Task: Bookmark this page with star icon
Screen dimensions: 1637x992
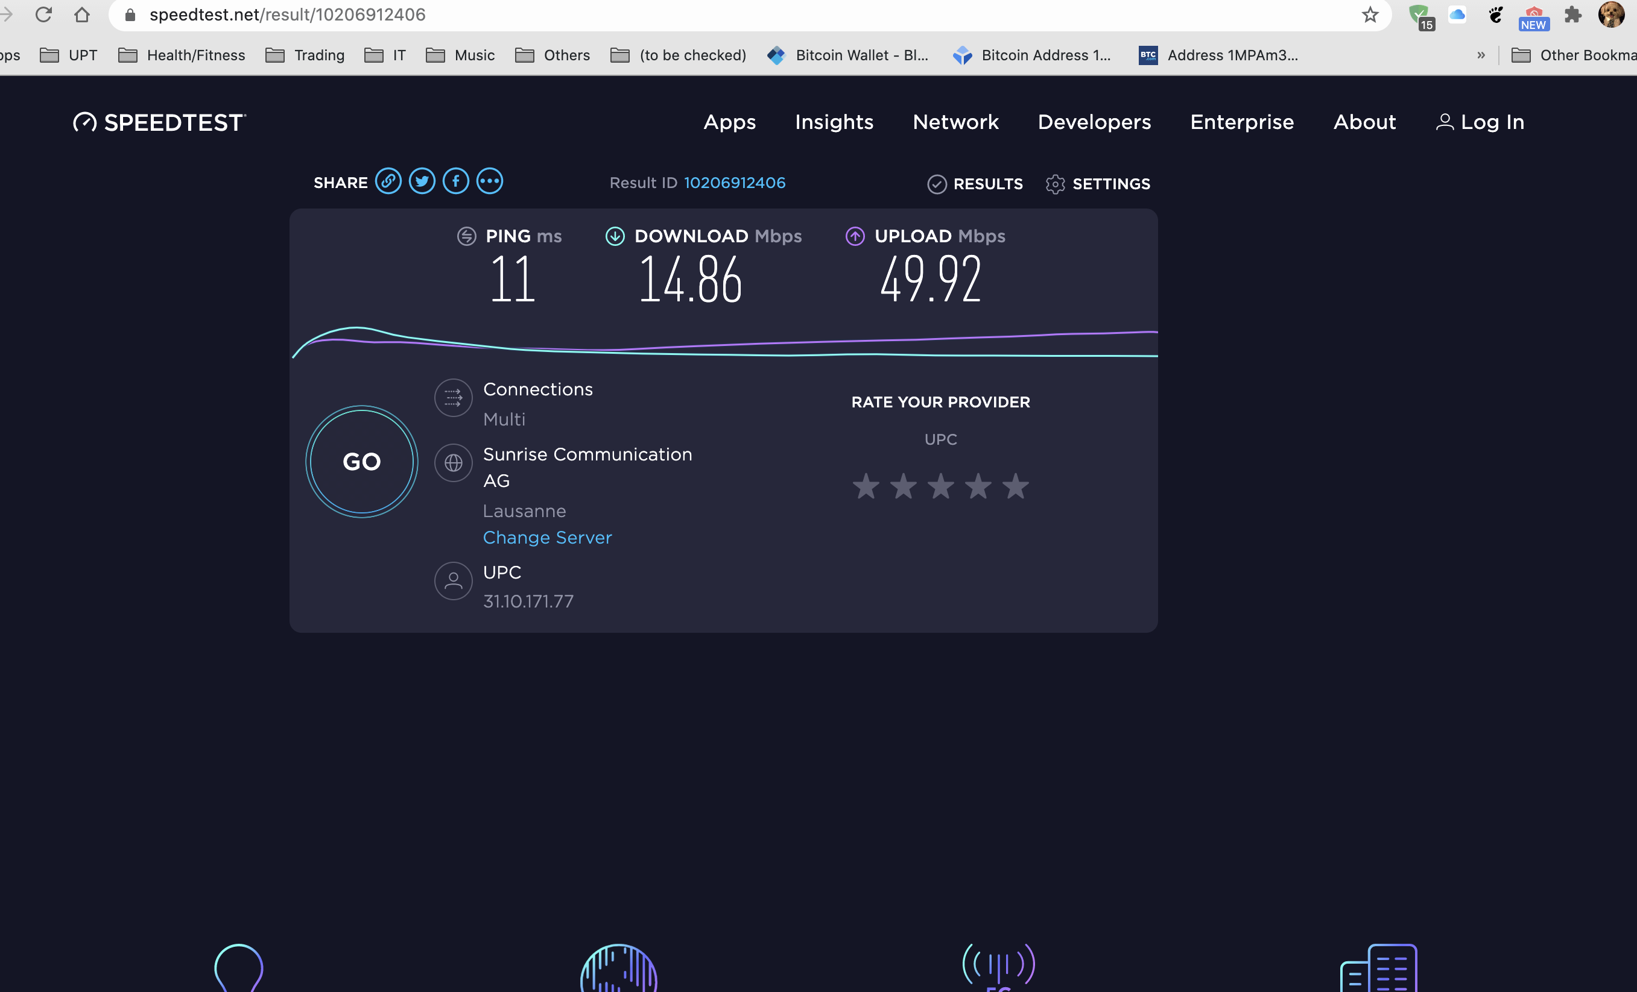Action: pos(1370,14)
